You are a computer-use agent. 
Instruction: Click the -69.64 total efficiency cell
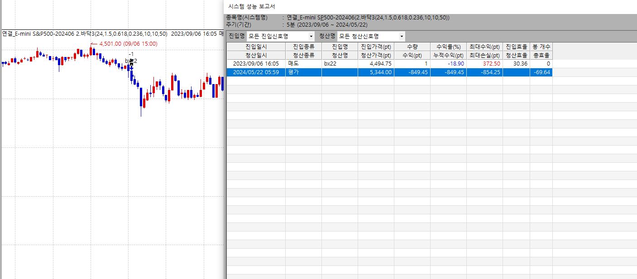541,72
